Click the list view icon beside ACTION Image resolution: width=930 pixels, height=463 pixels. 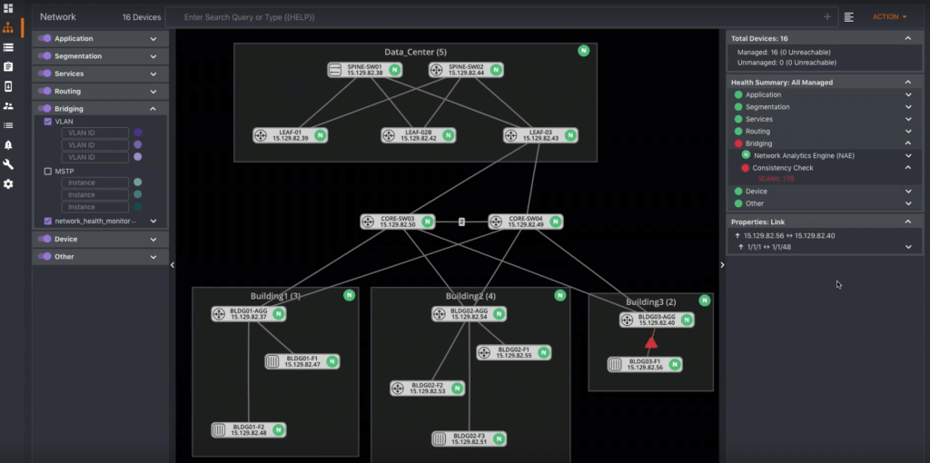(849, 17)
